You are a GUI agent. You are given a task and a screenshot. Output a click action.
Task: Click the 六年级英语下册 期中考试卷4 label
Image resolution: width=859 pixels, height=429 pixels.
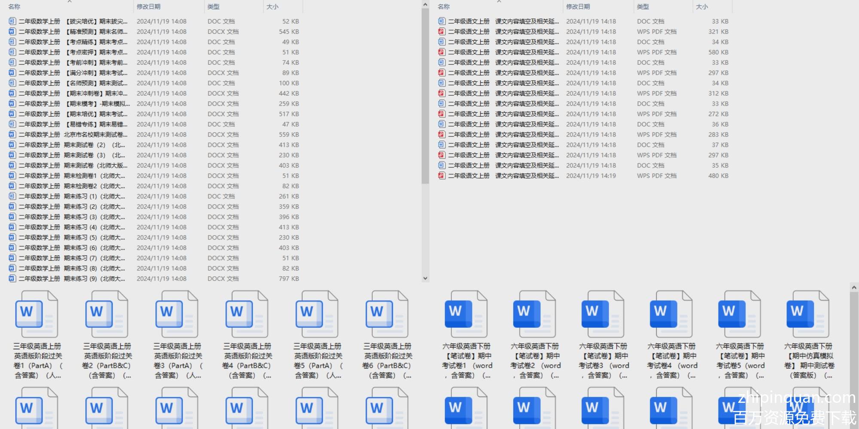click(672, 361)
